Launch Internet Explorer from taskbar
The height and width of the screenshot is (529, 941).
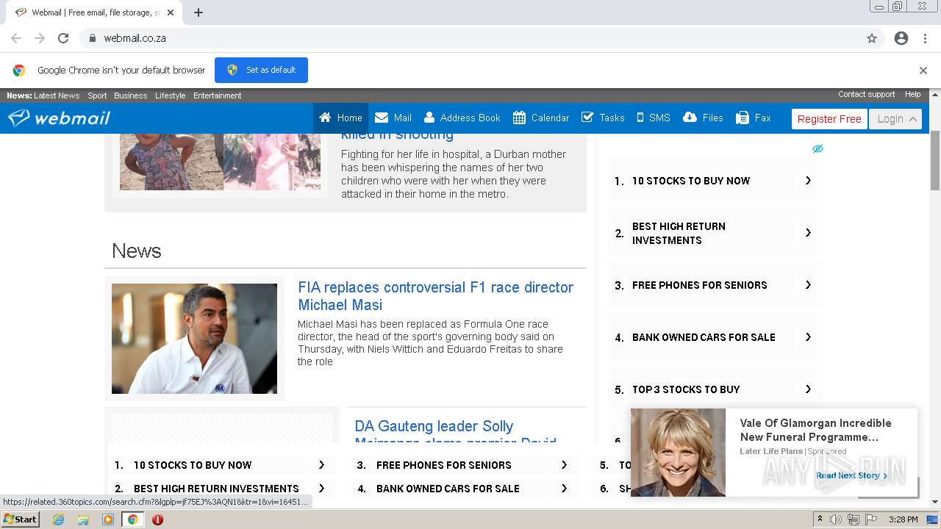point(58,519)
